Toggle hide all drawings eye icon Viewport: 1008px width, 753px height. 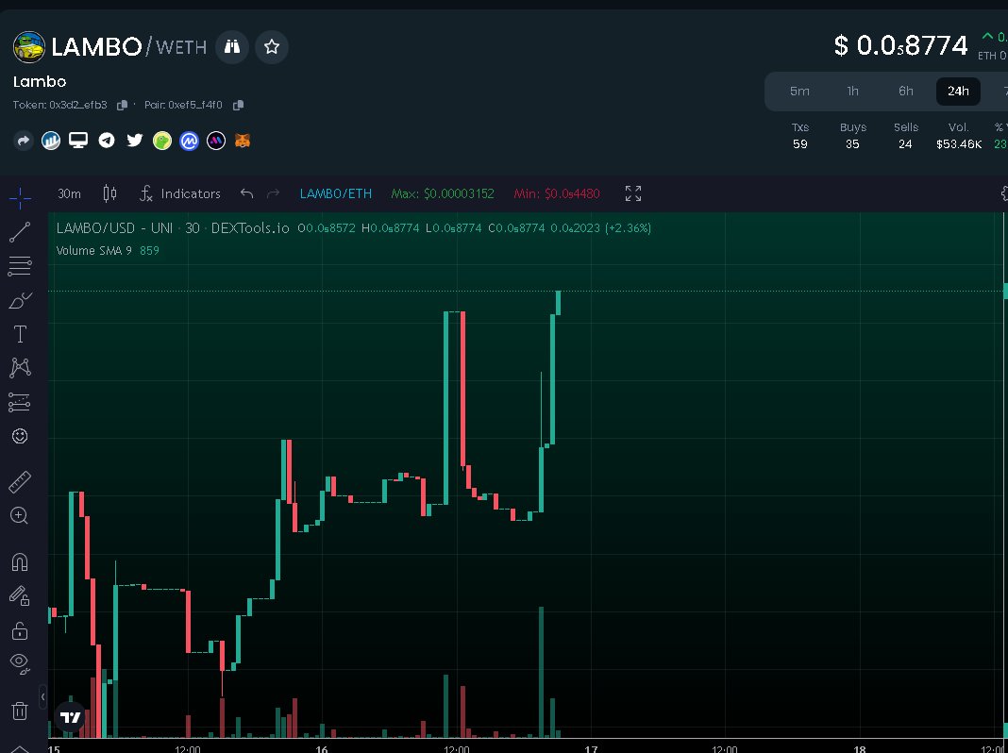coord(20,663)
